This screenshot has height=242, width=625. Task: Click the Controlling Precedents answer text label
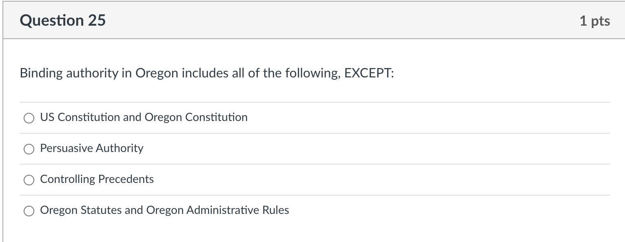pyautogui.click(x=97, y=179)
